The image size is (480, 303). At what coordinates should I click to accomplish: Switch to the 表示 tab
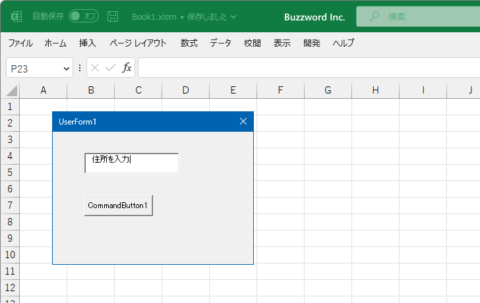pyautogui.click(x=282, y=43)
